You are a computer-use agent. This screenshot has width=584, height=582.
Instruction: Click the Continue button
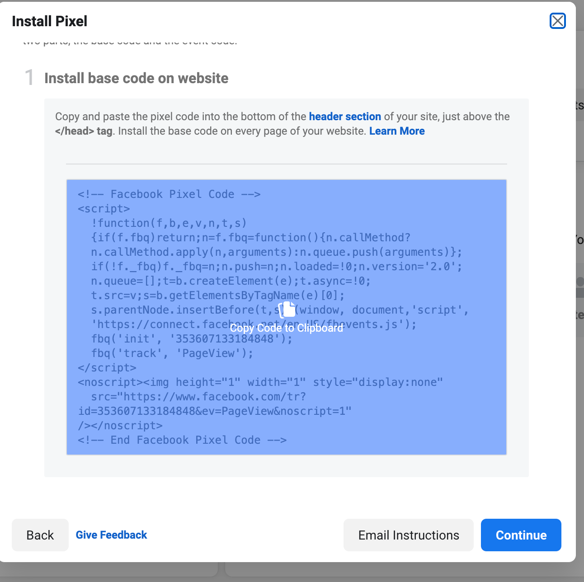[521, 535]
